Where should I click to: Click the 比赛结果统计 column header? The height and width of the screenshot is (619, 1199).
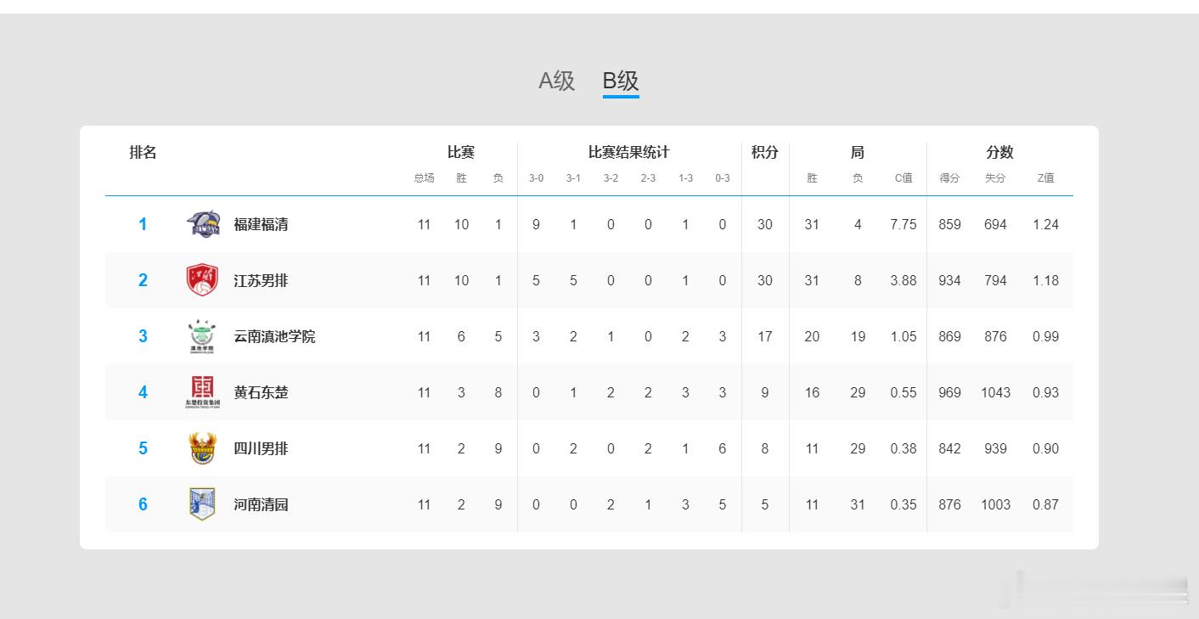[628, 153]
